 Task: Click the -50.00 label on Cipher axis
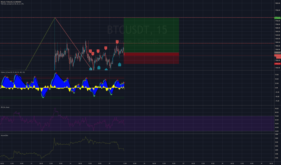click(x=277, y=97)
